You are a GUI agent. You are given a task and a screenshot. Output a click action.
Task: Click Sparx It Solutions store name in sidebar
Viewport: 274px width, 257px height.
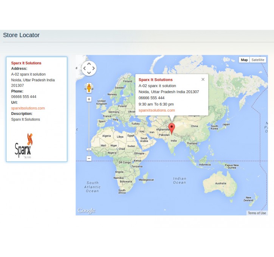26,63
